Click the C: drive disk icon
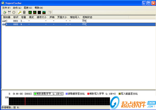Screen dimensions: 156x110 [4, 21]
